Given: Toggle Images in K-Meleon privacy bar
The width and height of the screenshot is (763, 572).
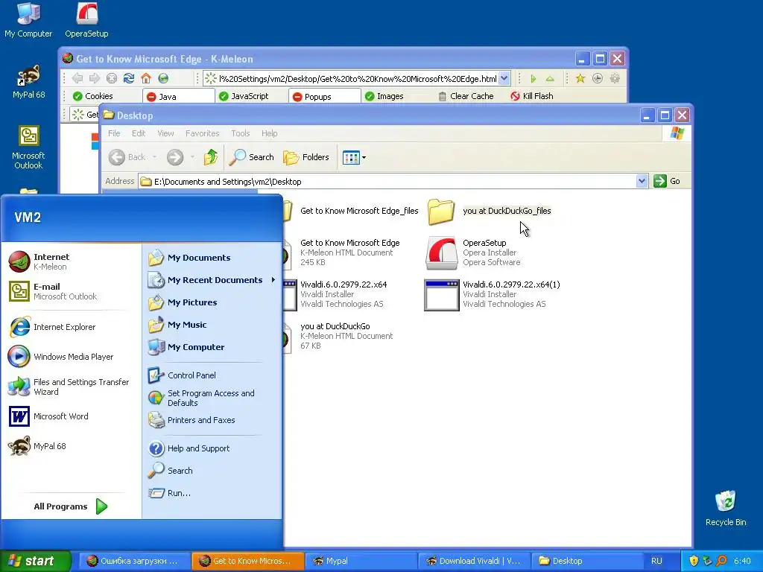Looking at the screenshot, I should pos(384,96).
